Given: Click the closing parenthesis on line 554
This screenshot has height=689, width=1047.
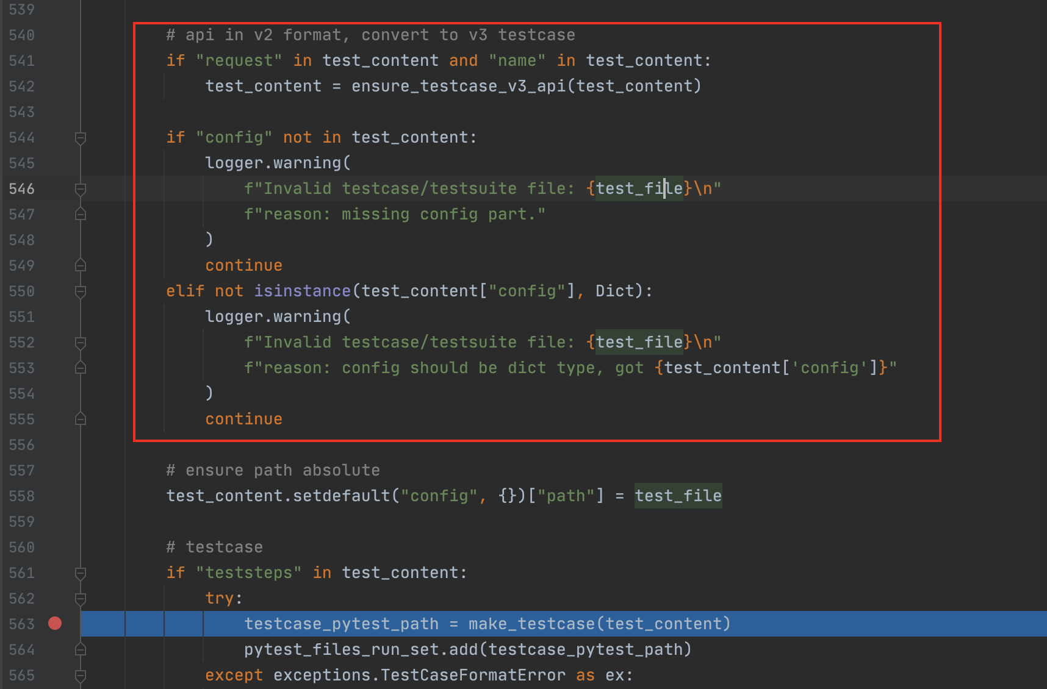Looking at the screenshot, I should 209,393.
